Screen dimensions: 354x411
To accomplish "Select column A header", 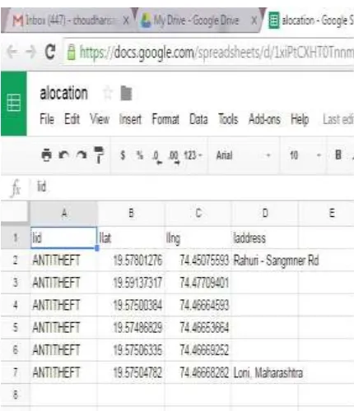I will (63, 213).
